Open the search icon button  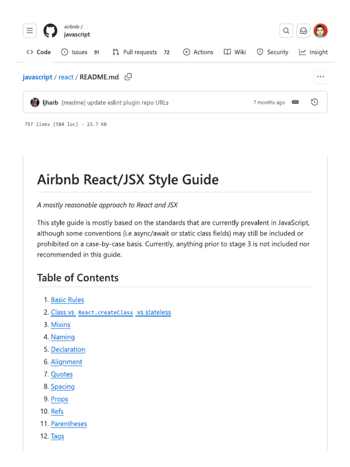(286, 31)
